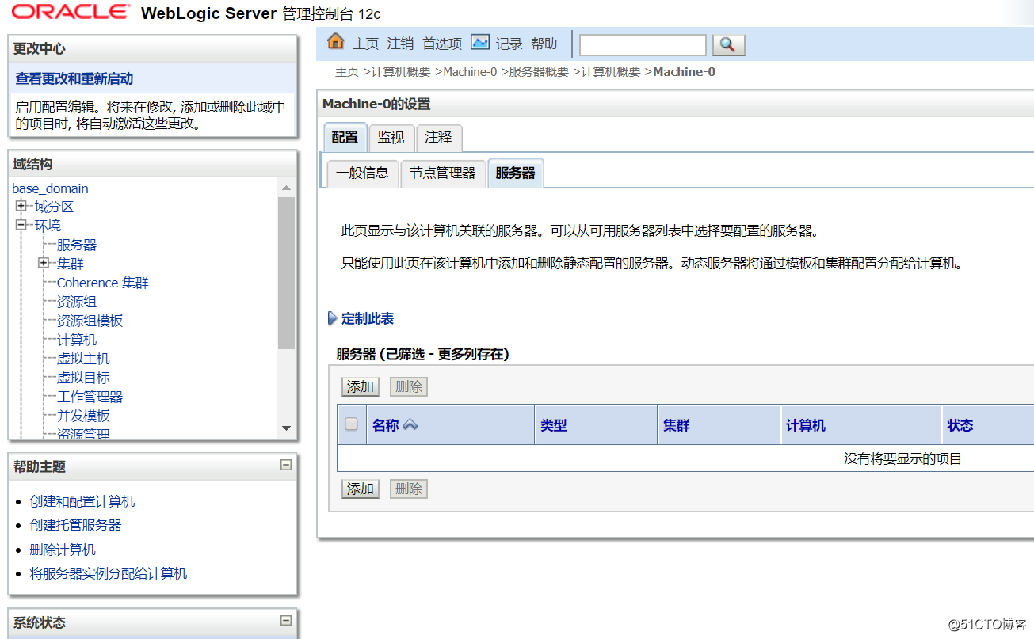1034x639 pixels.
Task: Open help topic 创建和配置计算机
Action: coord(82,501)
